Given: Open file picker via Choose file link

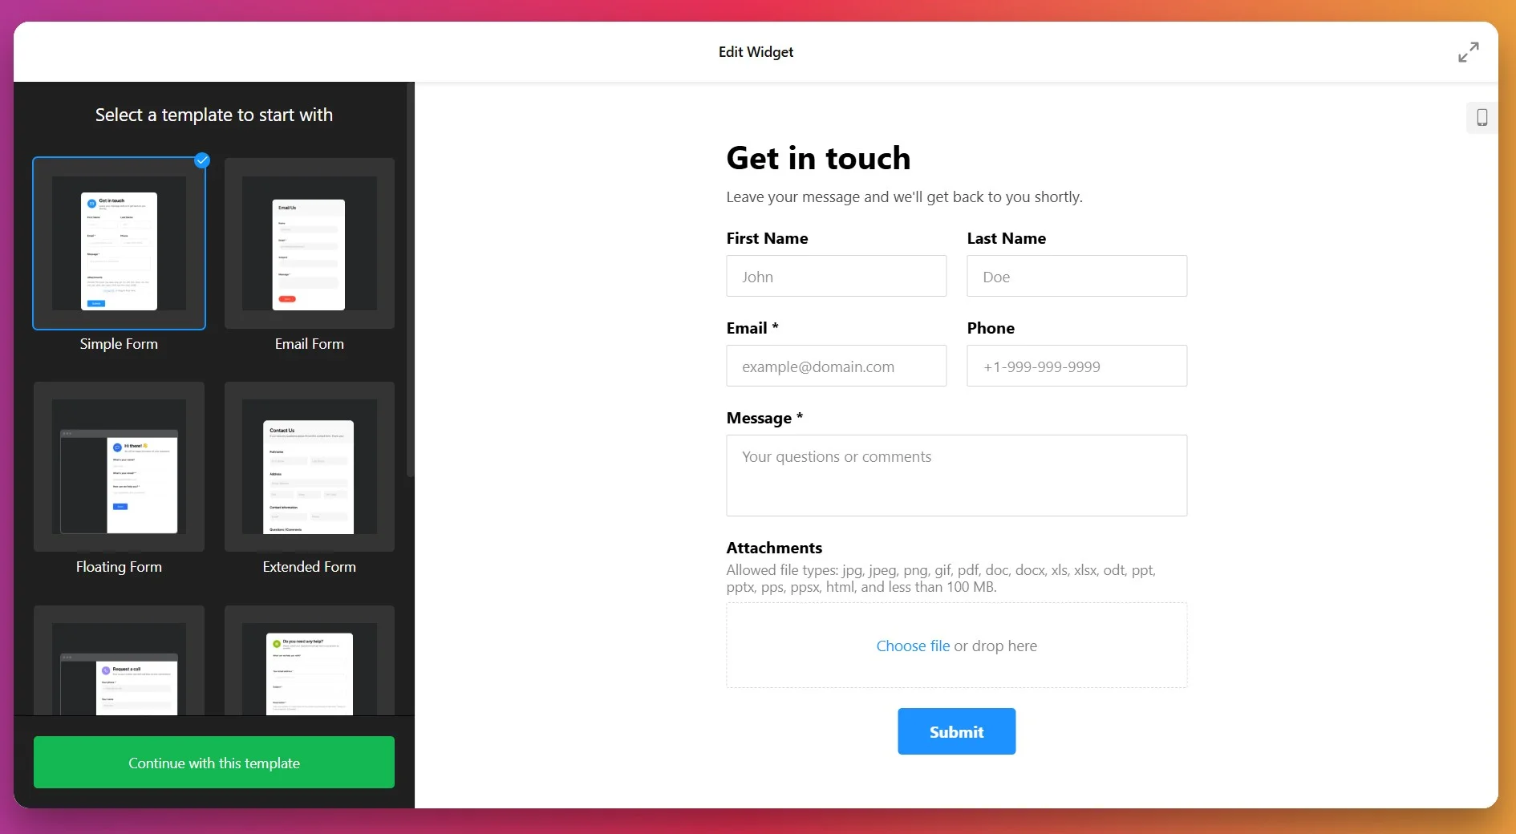Looking at the screenshot, I should click(912, 646).
